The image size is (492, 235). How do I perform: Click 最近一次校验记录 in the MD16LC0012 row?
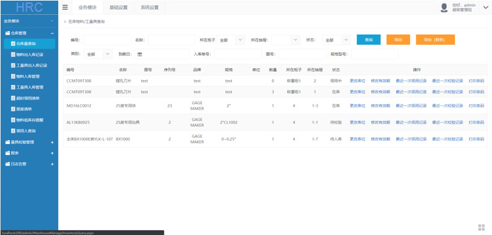point(447,106)
